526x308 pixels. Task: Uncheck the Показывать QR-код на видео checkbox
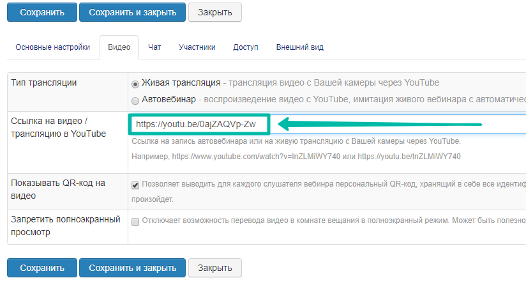135,185
